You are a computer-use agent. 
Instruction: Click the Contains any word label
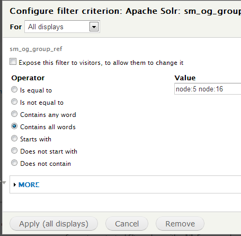(48, 115)
